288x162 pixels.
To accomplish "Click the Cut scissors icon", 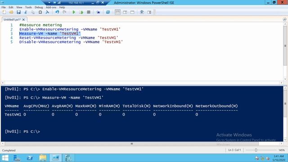I will (26, 12).
